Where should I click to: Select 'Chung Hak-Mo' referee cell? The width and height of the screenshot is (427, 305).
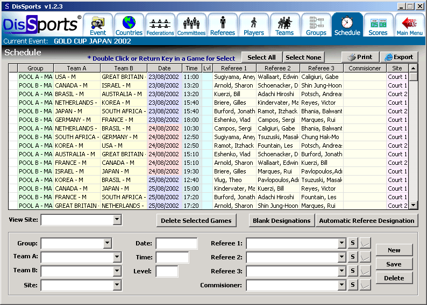point(322,137)
